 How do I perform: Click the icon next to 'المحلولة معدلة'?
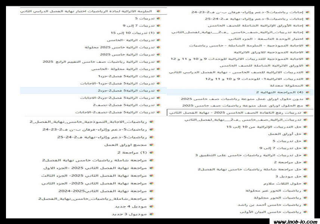click(307, 85)
